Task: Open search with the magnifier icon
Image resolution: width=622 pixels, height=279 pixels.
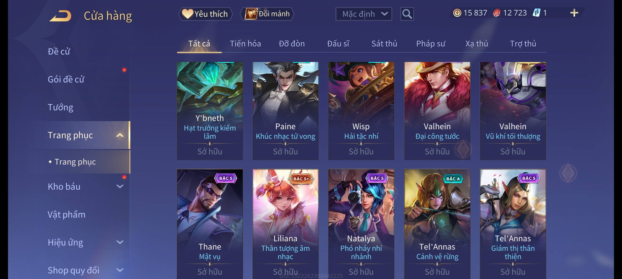Action: (407, 14)
